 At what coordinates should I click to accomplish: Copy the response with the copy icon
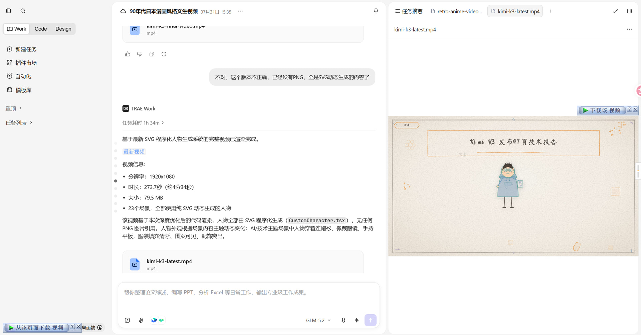152,54
